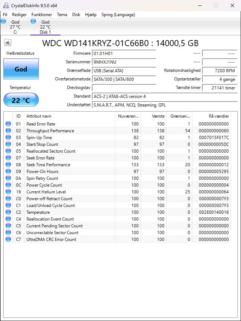Click the Attribut navn column header

point(69,116)
